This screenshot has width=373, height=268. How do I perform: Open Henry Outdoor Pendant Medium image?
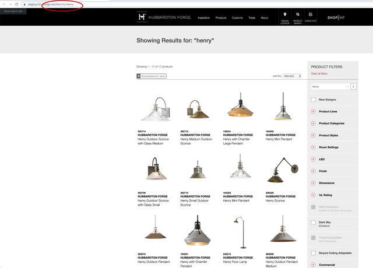tap(283, 228)
